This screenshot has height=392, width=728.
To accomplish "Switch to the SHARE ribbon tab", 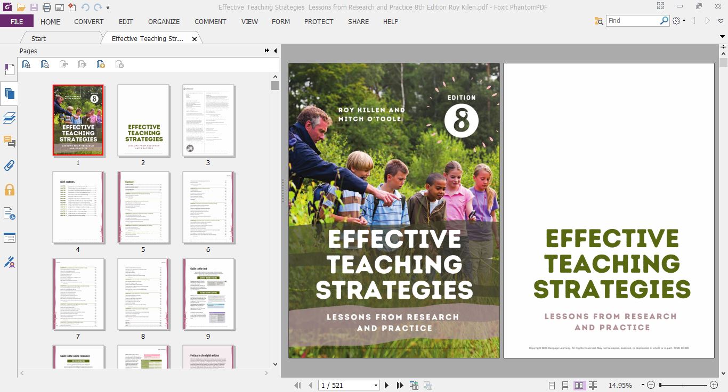I will [358, 22].
